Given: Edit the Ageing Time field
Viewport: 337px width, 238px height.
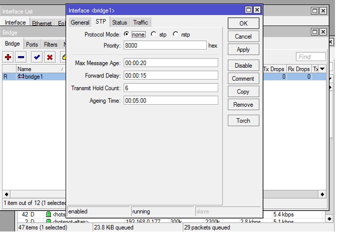Looking at the screenshot, I should tap(171, 101).
